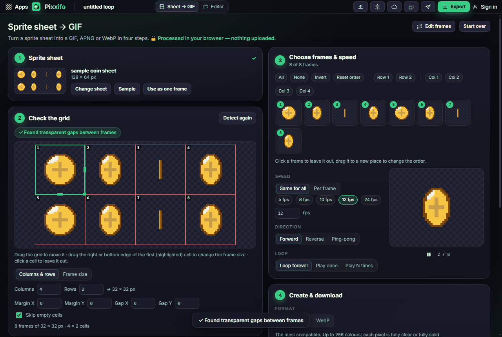Set direction to Reverse
502x337 pixels.
point(315,239)
